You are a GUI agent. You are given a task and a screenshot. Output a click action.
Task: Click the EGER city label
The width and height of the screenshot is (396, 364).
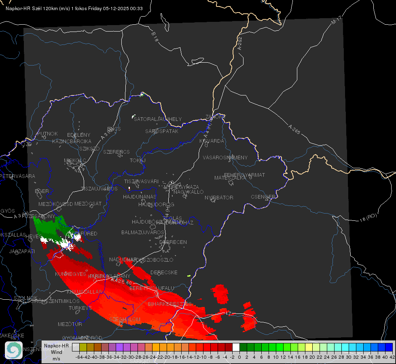coord(42,191)
